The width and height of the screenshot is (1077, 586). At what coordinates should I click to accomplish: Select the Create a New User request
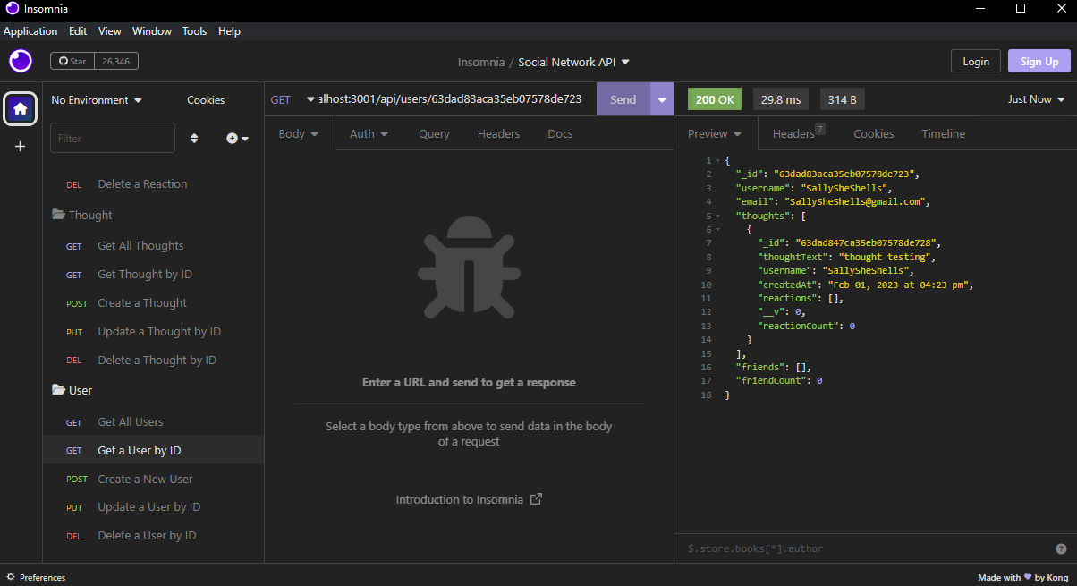click(x=153, y=479)
